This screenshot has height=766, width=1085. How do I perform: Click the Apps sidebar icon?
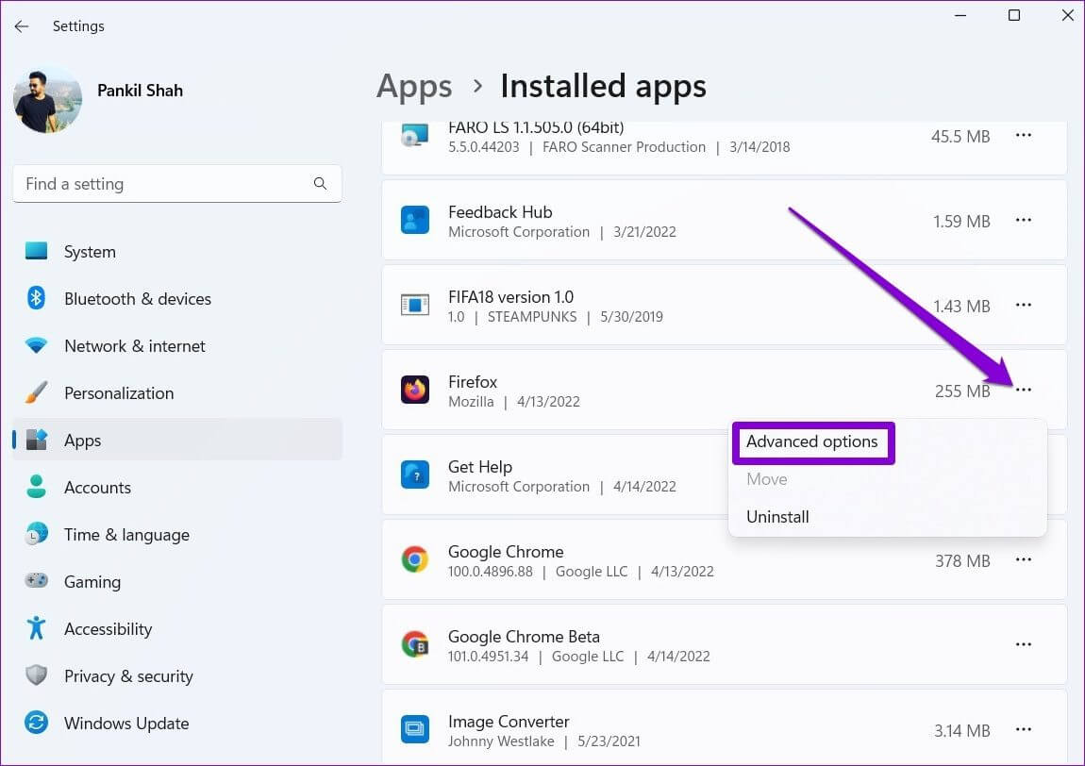(36, 440)
